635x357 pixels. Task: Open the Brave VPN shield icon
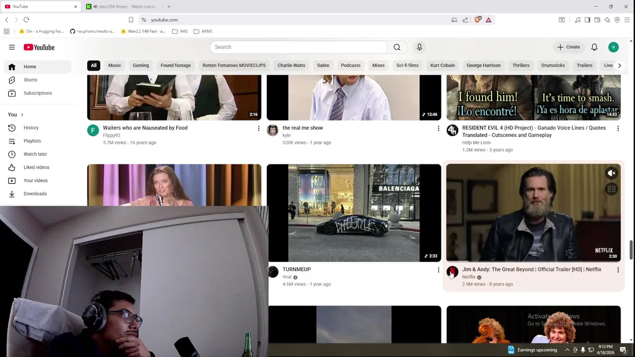617,20
